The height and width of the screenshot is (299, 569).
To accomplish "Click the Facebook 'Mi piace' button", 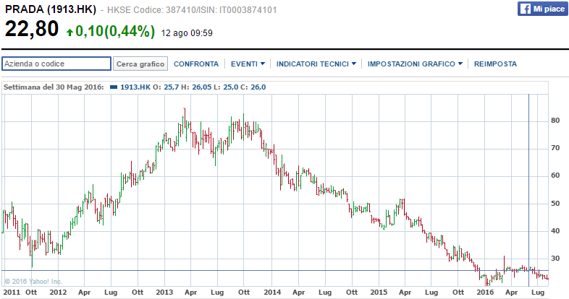I will point(542,9).
